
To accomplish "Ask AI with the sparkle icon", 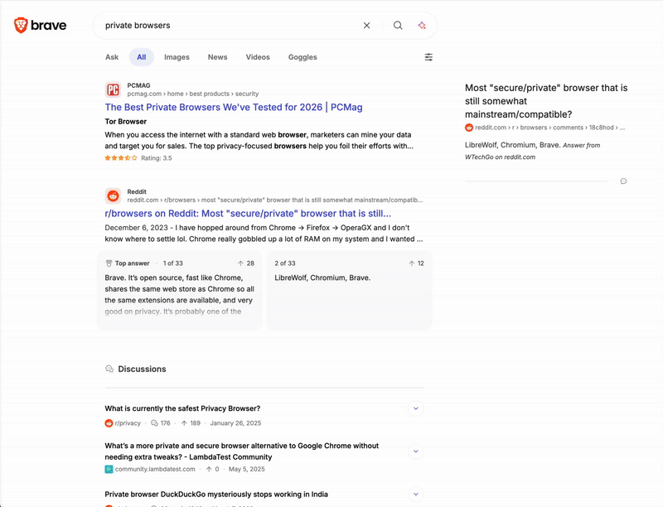I will pyautogui.click(x=422, y=26).
